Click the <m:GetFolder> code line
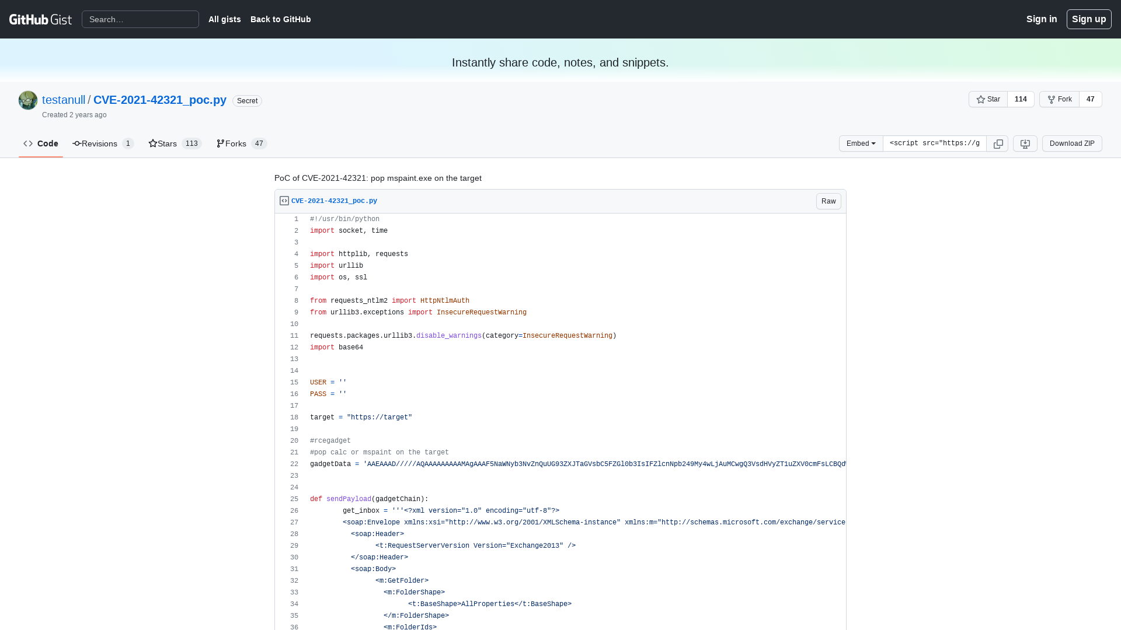The image size is (1121, 630). (x=402, y=581)
